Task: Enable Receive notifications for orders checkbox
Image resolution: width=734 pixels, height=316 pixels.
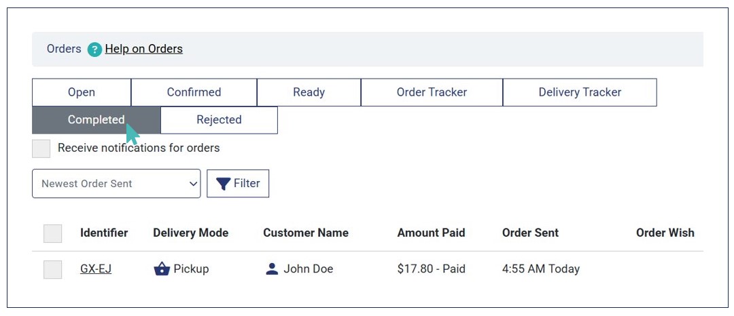Action: tap(41, 149)
